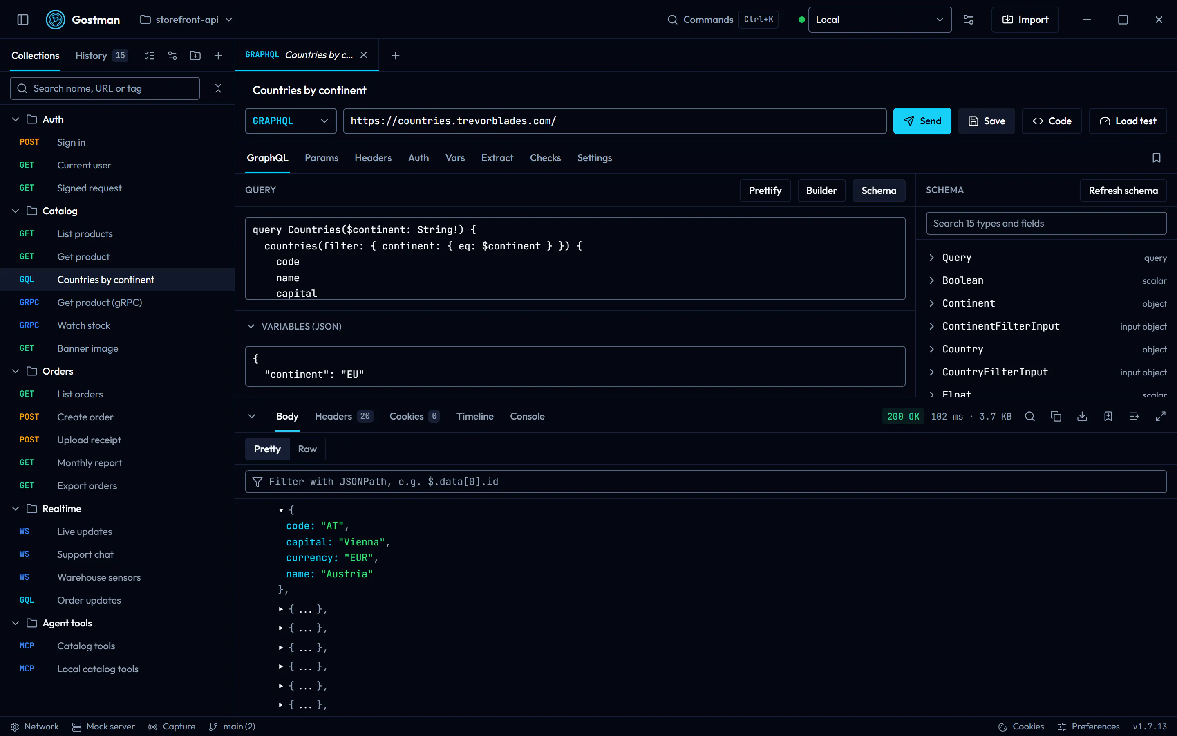This screenshot has height=736, width=1177.
Task: Focus the JSONPath filter field
Action: (x=706, y=481)
